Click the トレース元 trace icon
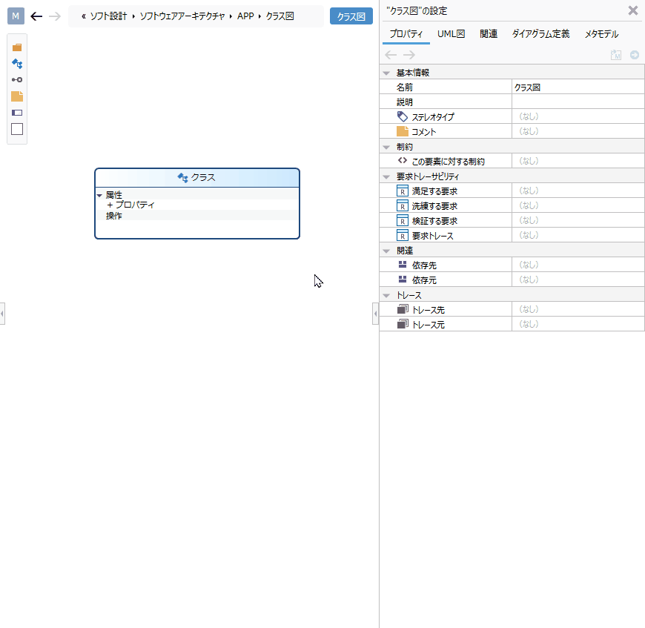This screenshot has height=628, width=645. tap(403, 324)
